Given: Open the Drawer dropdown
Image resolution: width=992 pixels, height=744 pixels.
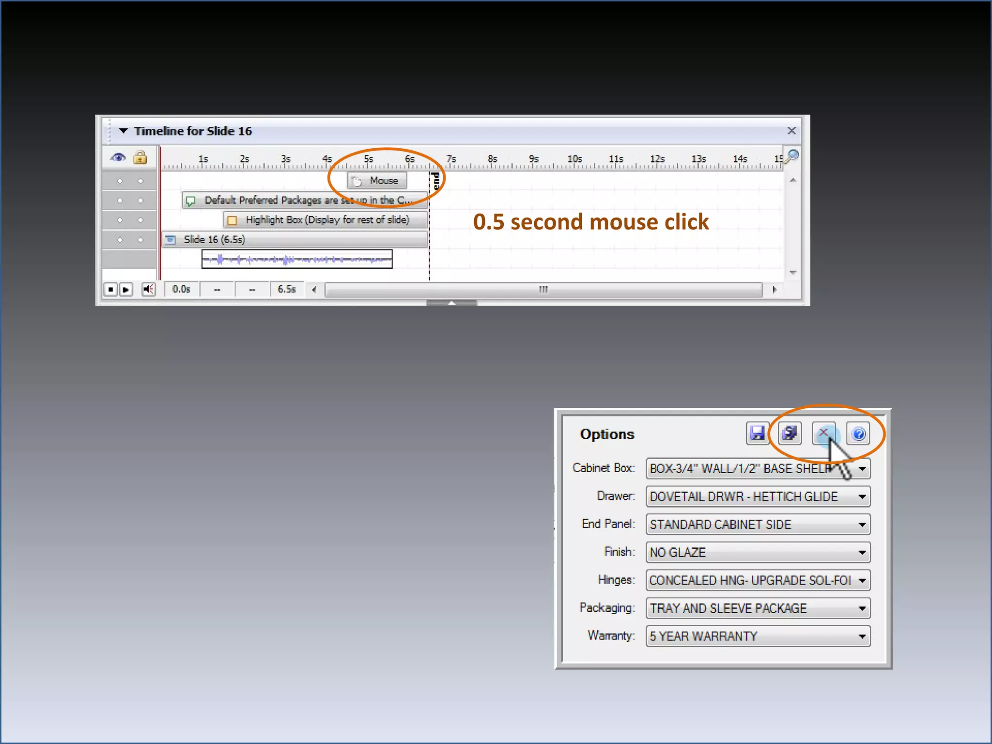Looking at the screenshot, I should 758,496.
